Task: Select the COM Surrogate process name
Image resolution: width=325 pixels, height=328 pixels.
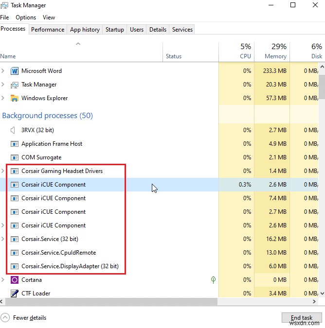Action: [x=41, y=157]
